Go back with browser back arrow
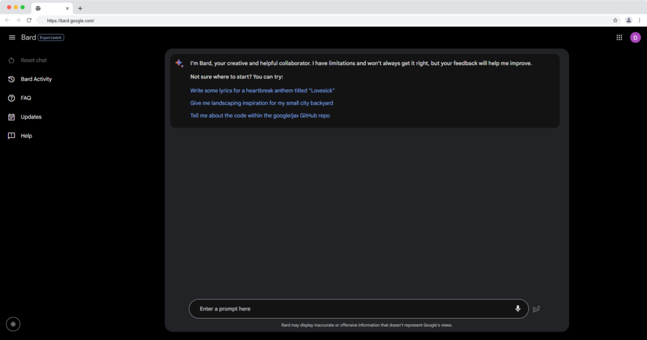The height and width of the screenshot is (340, 647). click(x=8, y=20)
